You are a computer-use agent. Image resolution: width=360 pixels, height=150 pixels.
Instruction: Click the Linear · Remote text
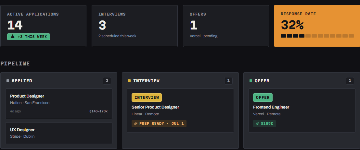(x=145, y=114)
